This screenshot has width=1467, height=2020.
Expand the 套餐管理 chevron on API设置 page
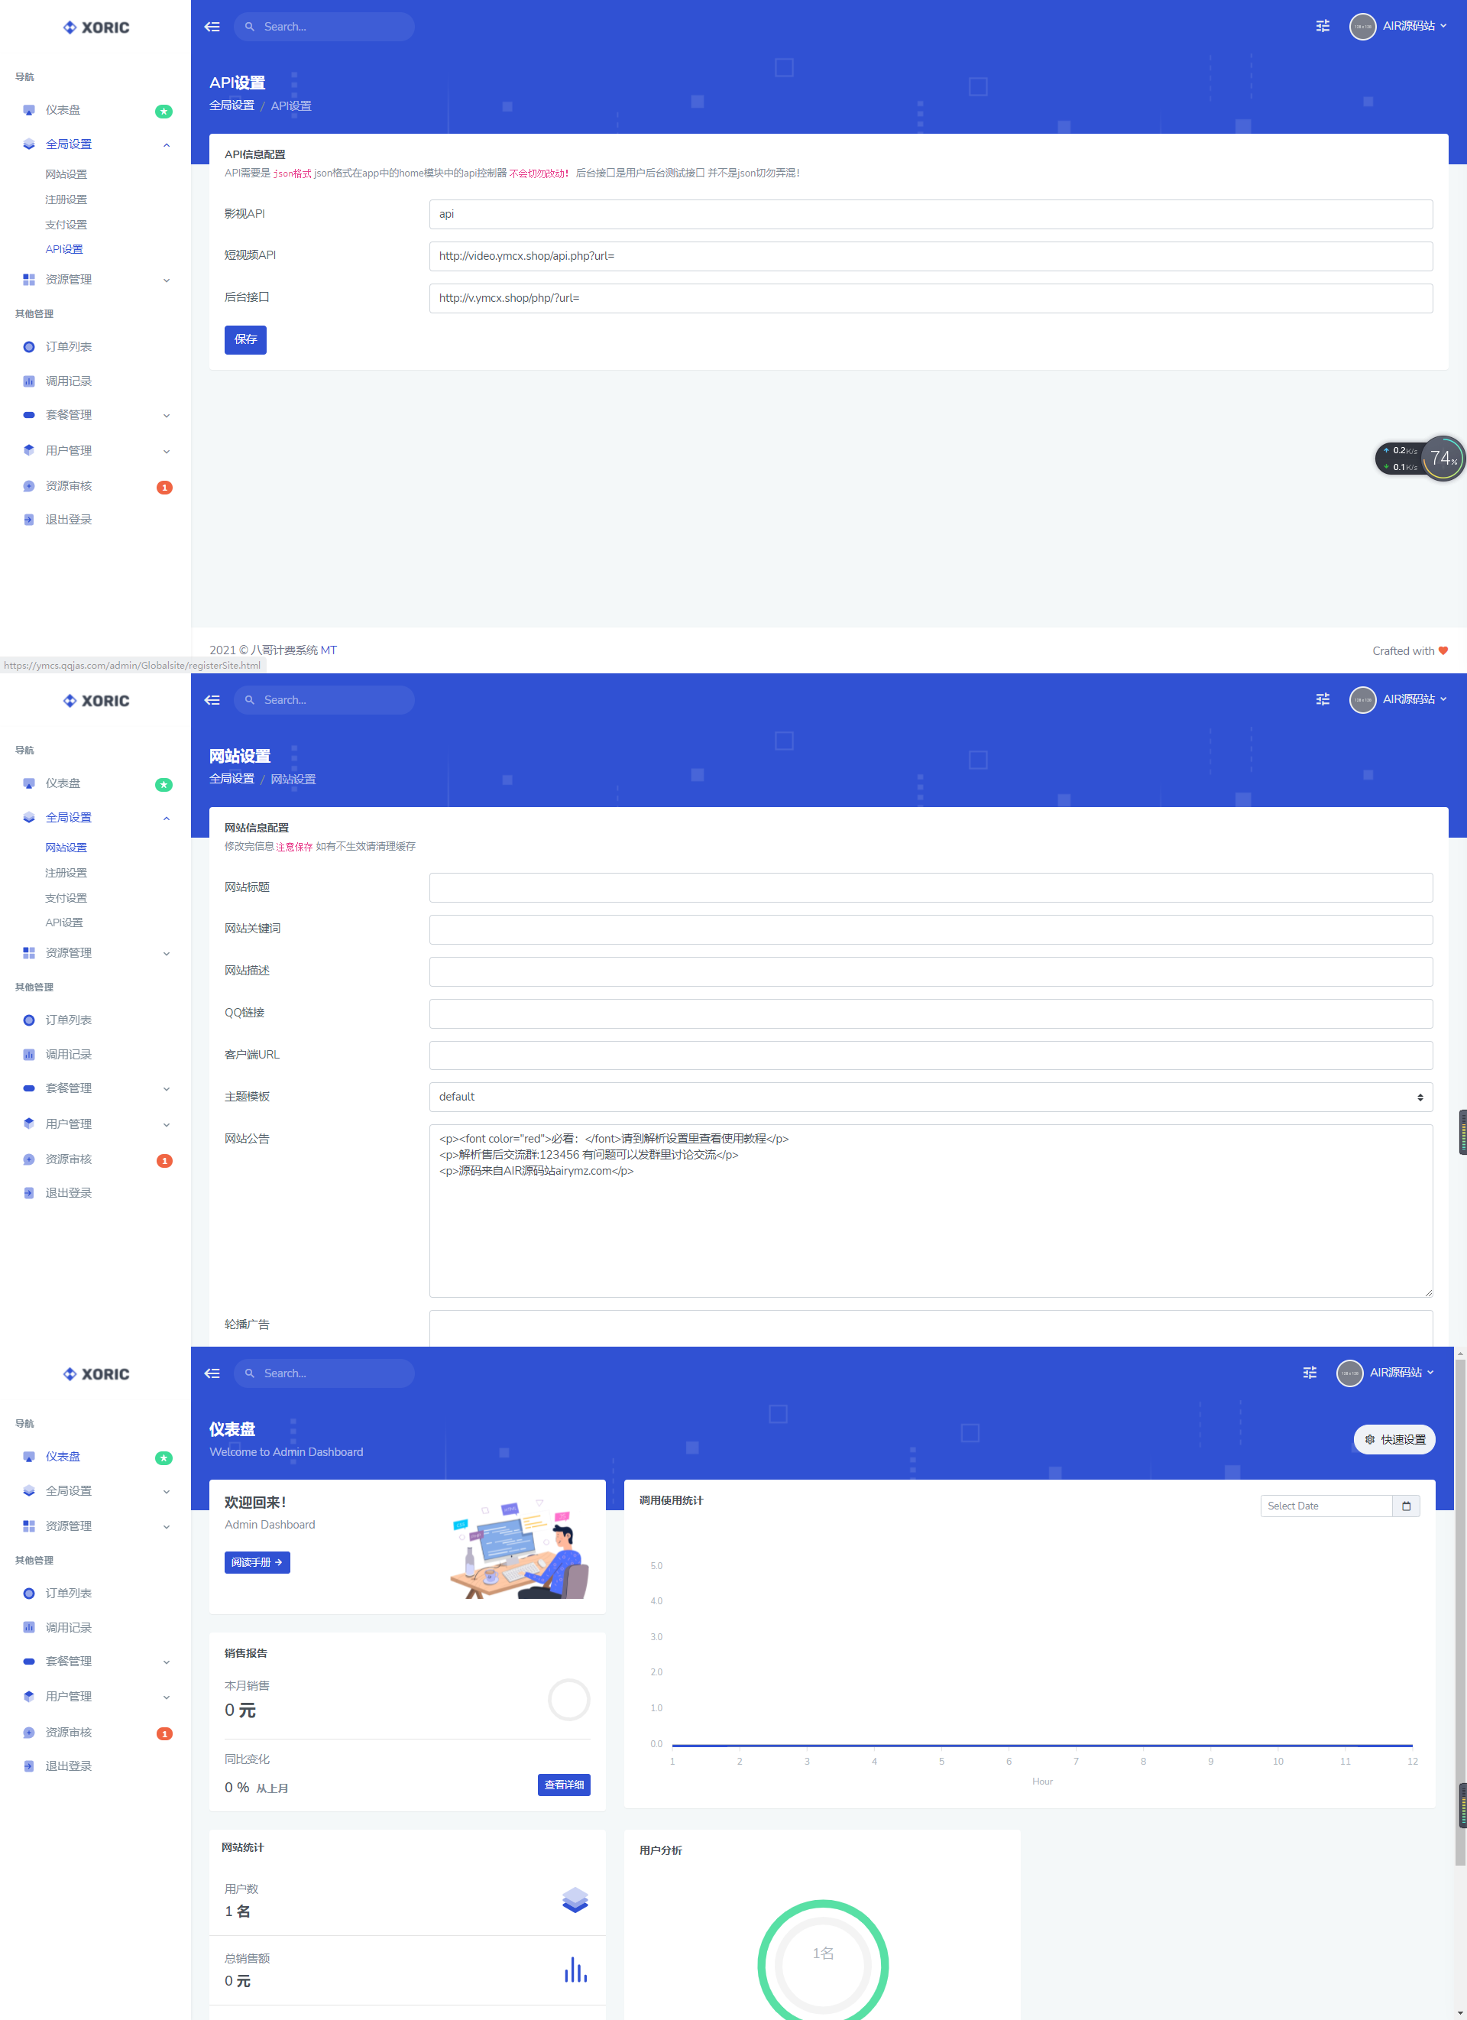tap(167, 416)
